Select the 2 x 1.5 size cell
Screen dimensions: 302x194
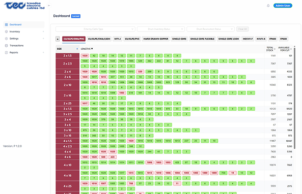(x=68, y=56)
